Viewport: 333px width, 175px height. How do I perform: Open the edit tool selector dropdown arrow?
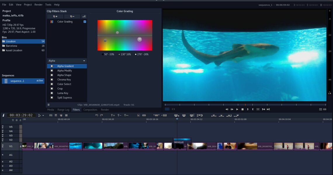pos(43,116)
